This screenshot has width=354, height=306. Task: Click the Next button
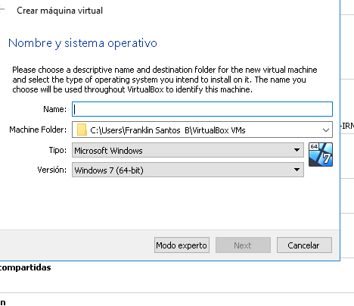(243, 245)
